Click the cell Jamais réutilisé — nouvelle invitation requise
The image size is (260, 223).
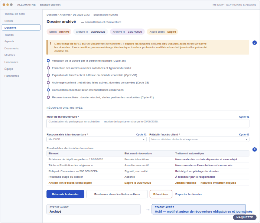[x=206, y=183]
